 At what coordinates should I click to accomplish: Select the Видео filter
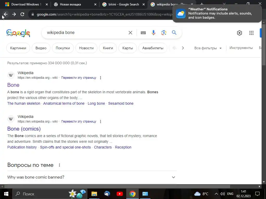(x=41, y=48)
